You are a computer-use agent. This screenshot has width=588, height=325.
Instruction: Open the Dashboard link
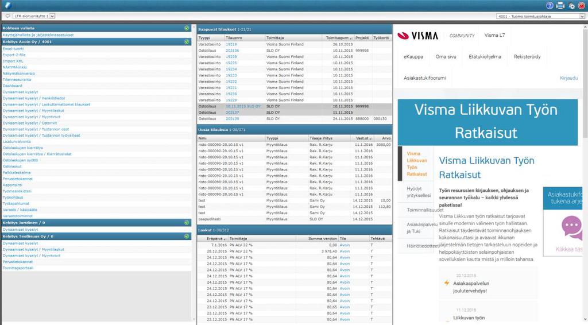13,86
